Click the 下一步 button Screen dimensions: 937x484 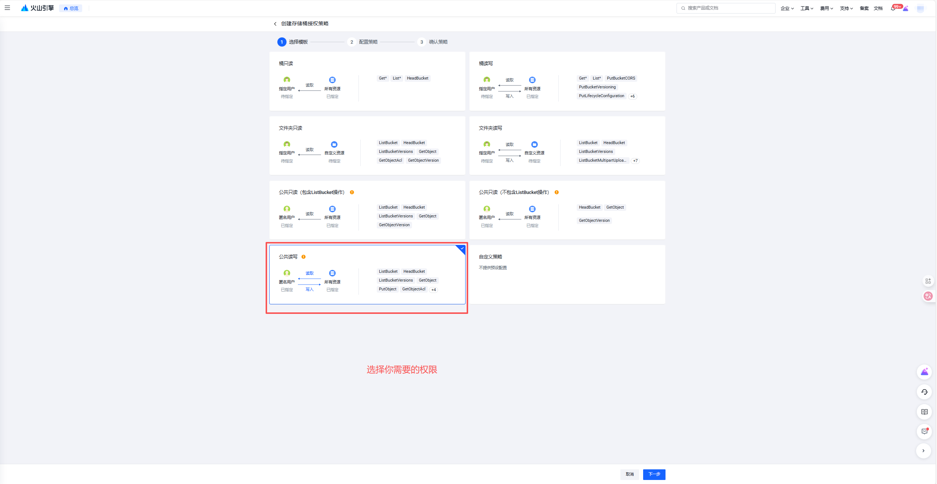[654, 474]
